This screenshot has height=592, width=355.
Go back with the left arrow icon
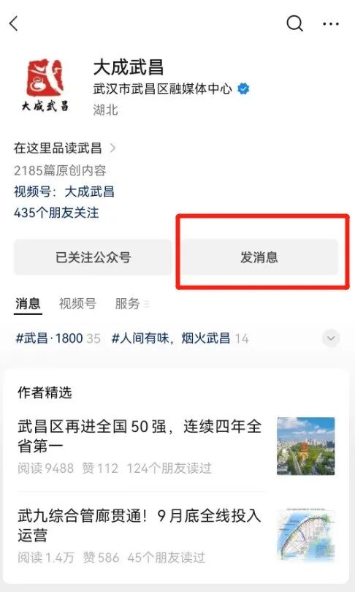14,24
